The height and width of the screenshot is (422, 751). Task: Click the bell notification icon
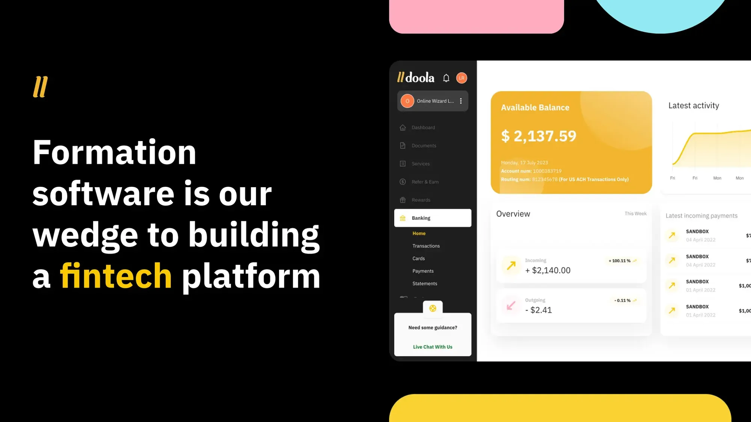pos(445,78)
